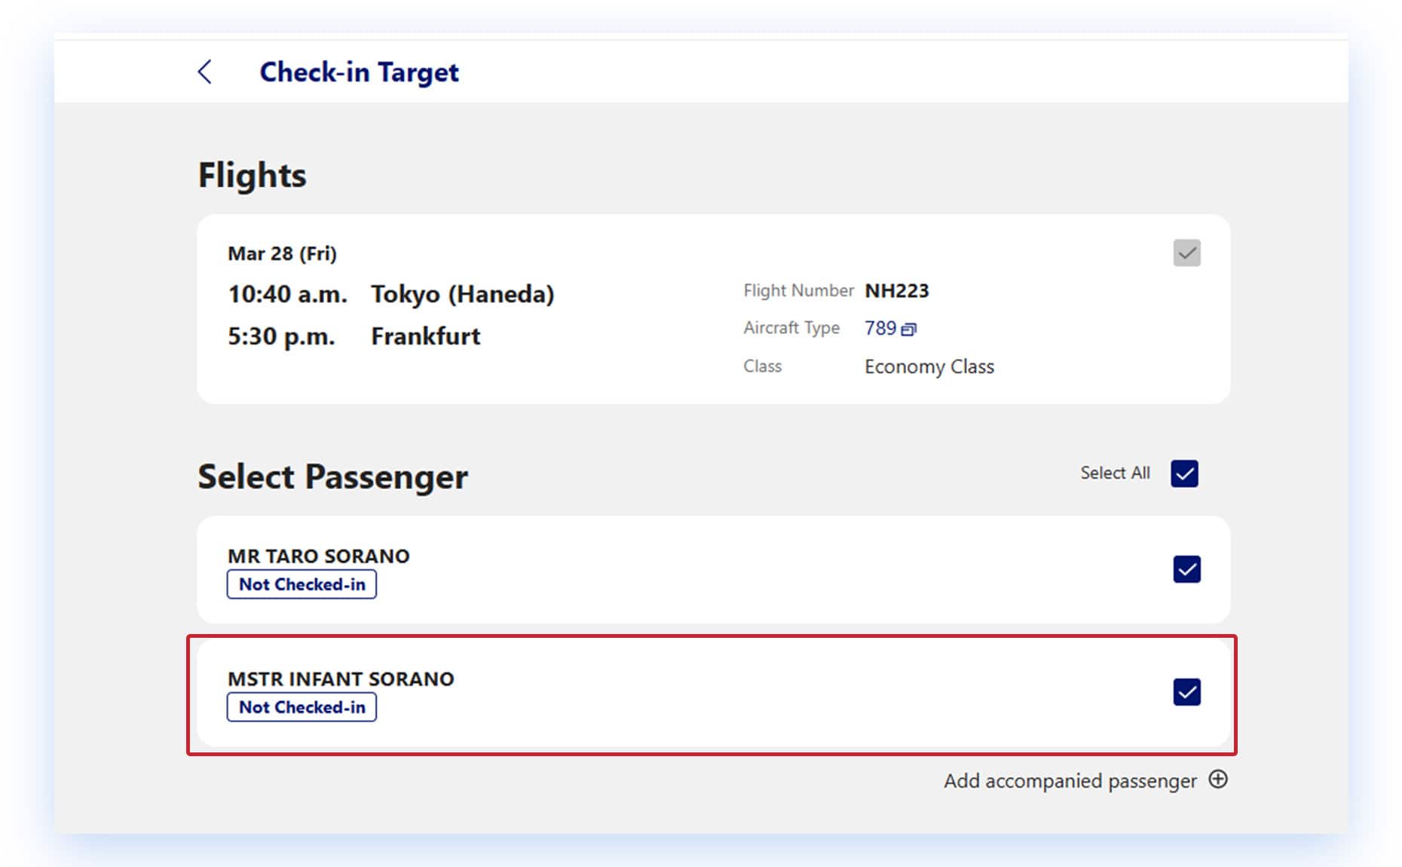Viewport: 1402px width, 867px height.
Task: Open the aircraft type 789 link
Action: [880, 329]
